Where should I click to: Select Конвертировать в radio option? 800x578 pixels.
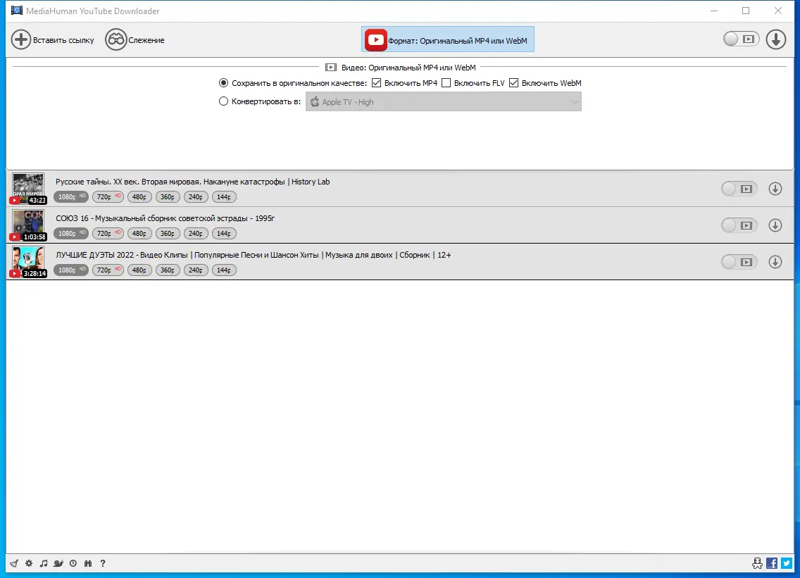click(223, 101)
